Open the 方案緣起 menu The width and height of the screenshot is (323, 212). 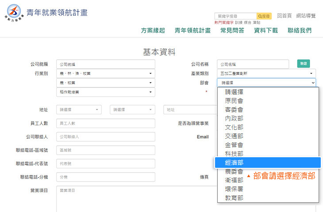(x=153, y=30)
